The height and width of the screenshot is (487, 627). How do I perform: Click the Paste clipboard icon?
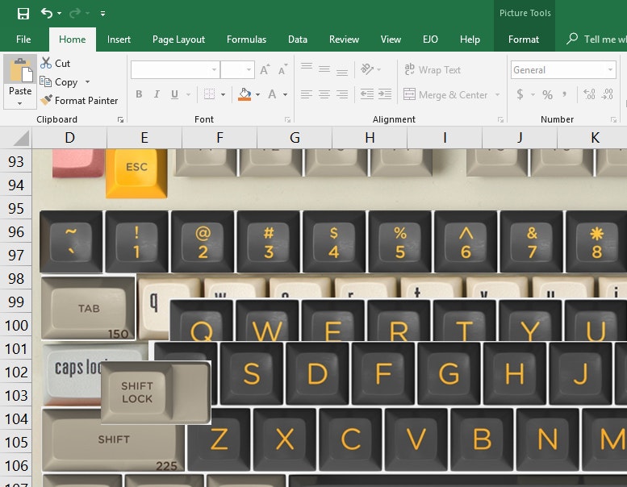(20, 70)
